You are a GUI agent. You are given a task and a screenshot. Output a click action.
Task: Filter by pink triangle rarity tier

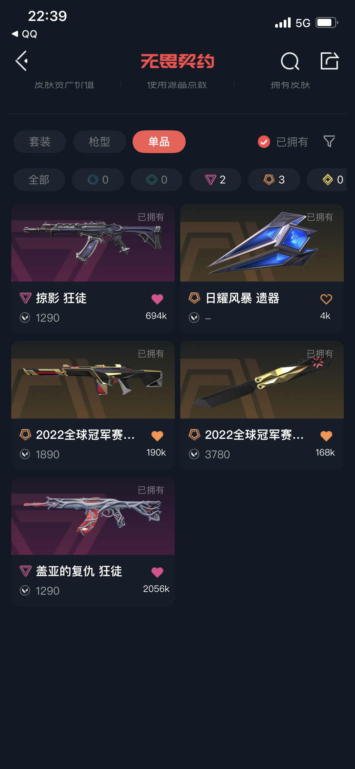point(215,180)
